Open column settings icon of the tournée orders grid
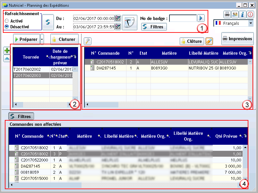 250,53
